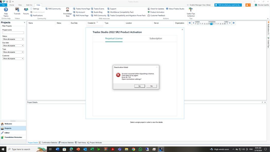Open RWS Home Page
Screen dimensions: 270x152
pyautogui.click(x=81, y=15)
